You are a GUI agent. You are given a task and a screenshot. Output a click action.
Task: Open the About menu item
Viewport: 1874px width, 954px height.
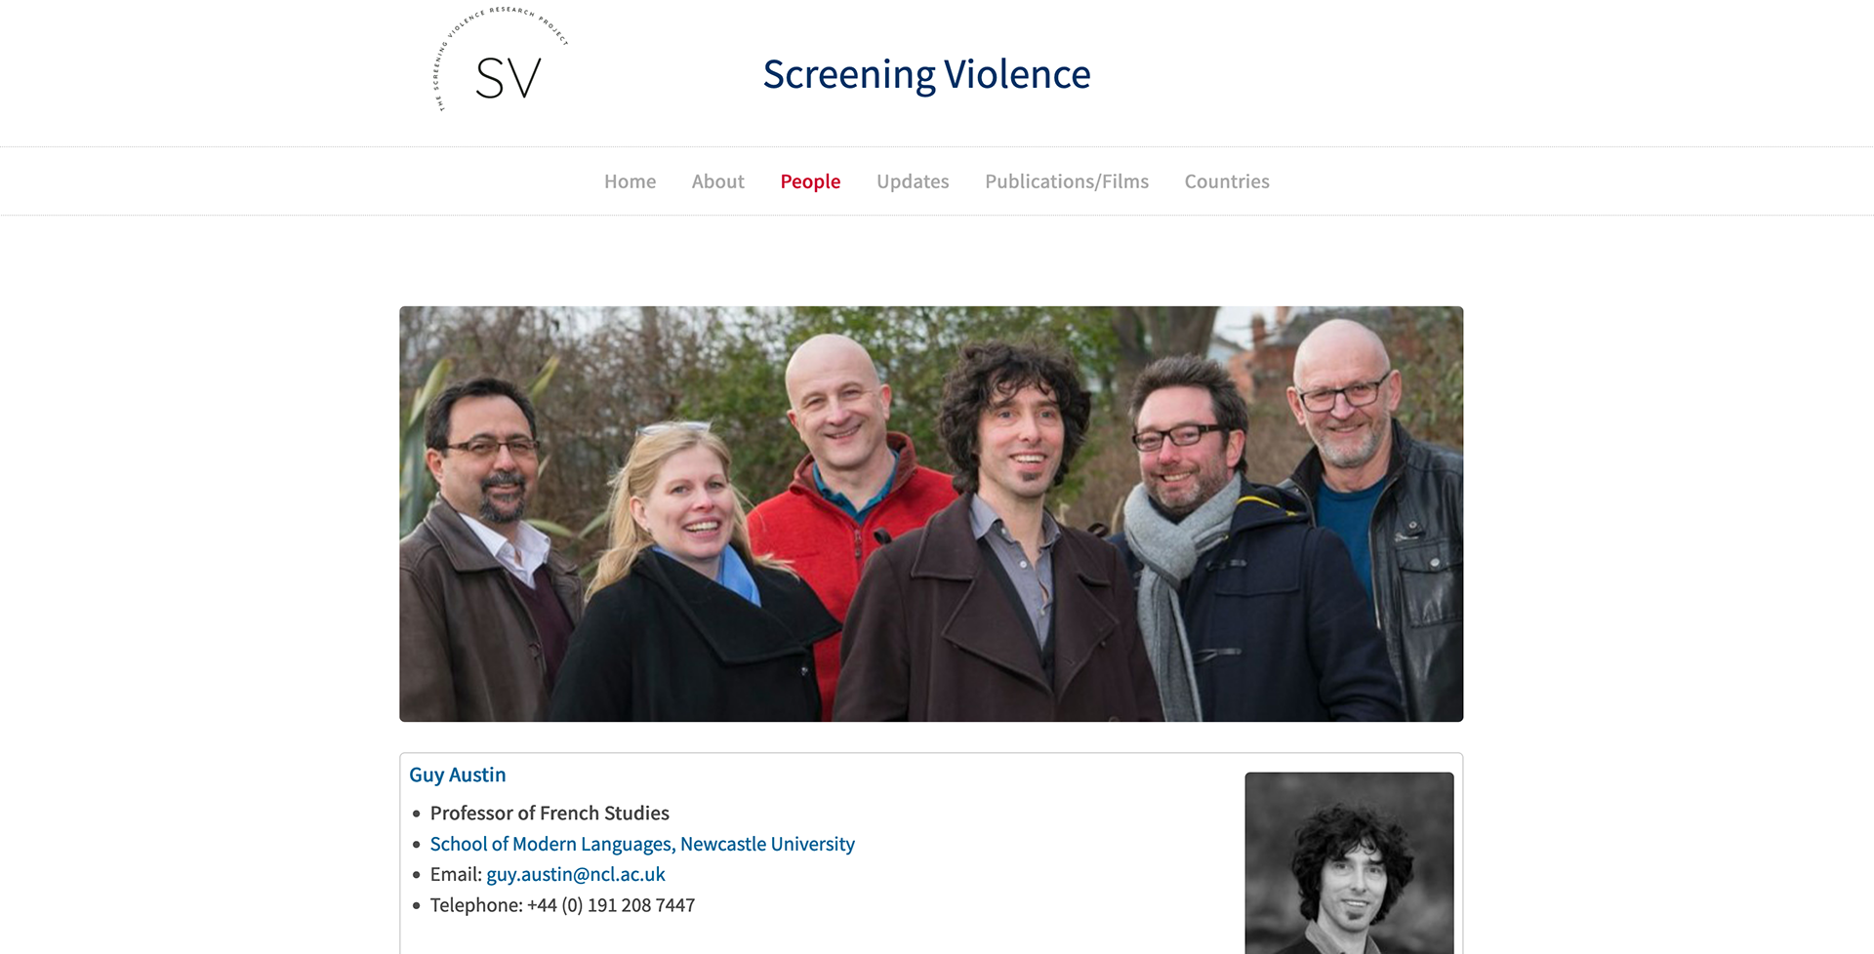(717, 181)
